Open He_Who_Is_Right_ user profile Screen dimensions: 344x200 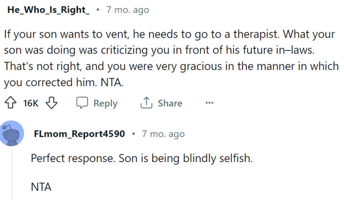49,10
